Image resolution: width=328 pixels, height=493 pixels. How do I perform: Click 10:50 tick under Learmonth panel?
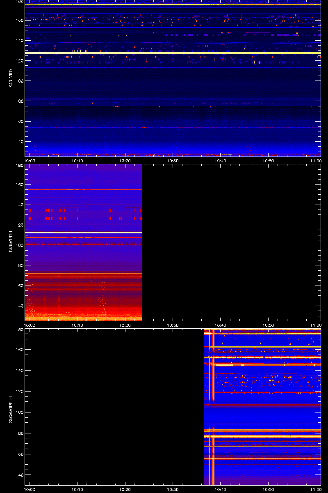268,325
